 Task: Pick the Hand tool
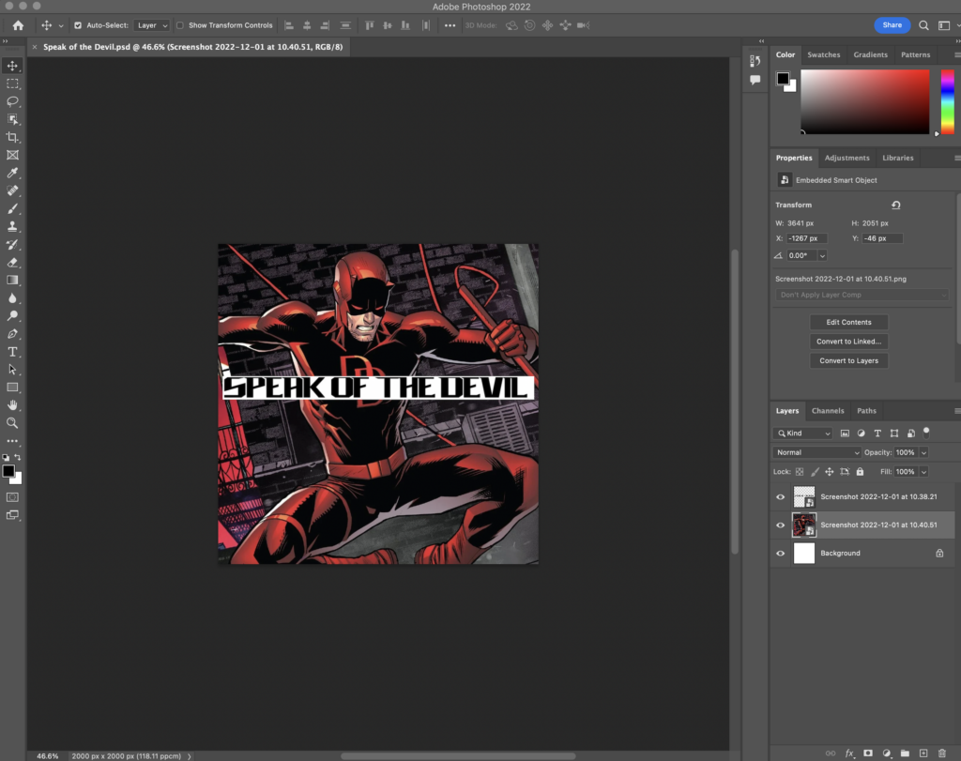[13, 405]
